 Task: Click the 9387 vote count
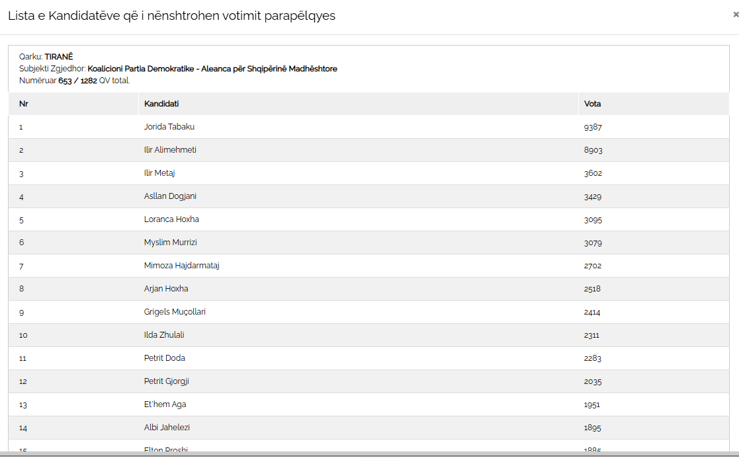[593, 127]
